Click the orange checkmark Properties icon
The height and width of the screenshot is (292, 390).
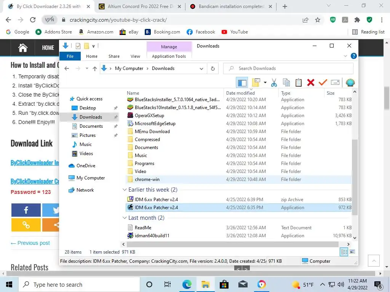(x=323, y=82)
